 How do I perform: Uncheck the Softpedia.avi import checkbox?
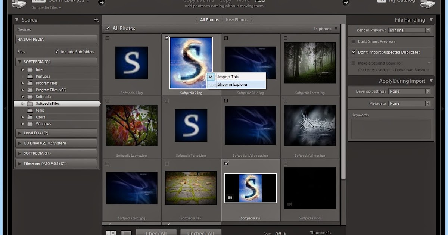pyautogui.click(x=226, y=163)
